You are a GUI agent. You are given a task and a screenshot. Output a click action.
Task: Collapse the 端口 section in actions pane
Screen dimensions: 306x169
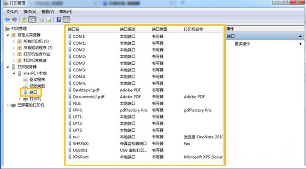pos(300,36)
